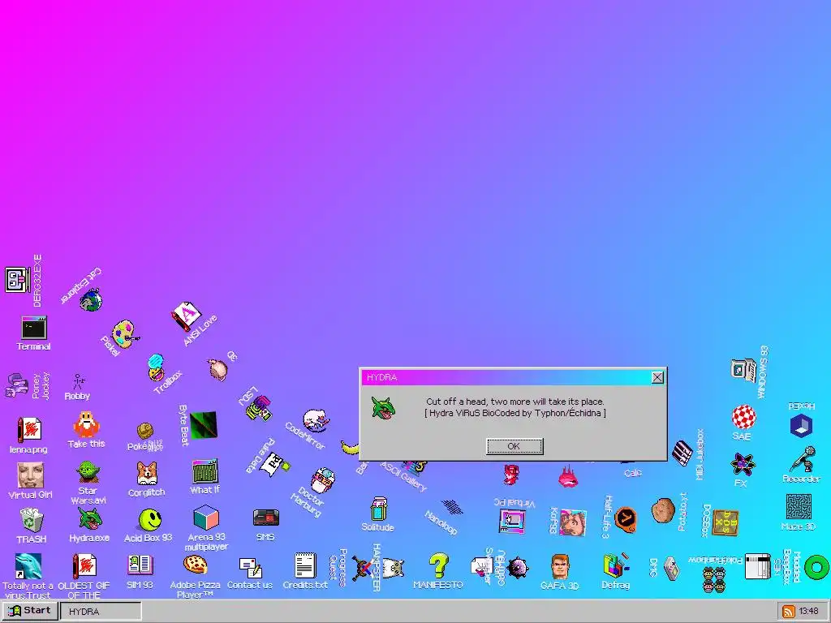Launch Cat Explorer globe icon

[x=91, y=300]
